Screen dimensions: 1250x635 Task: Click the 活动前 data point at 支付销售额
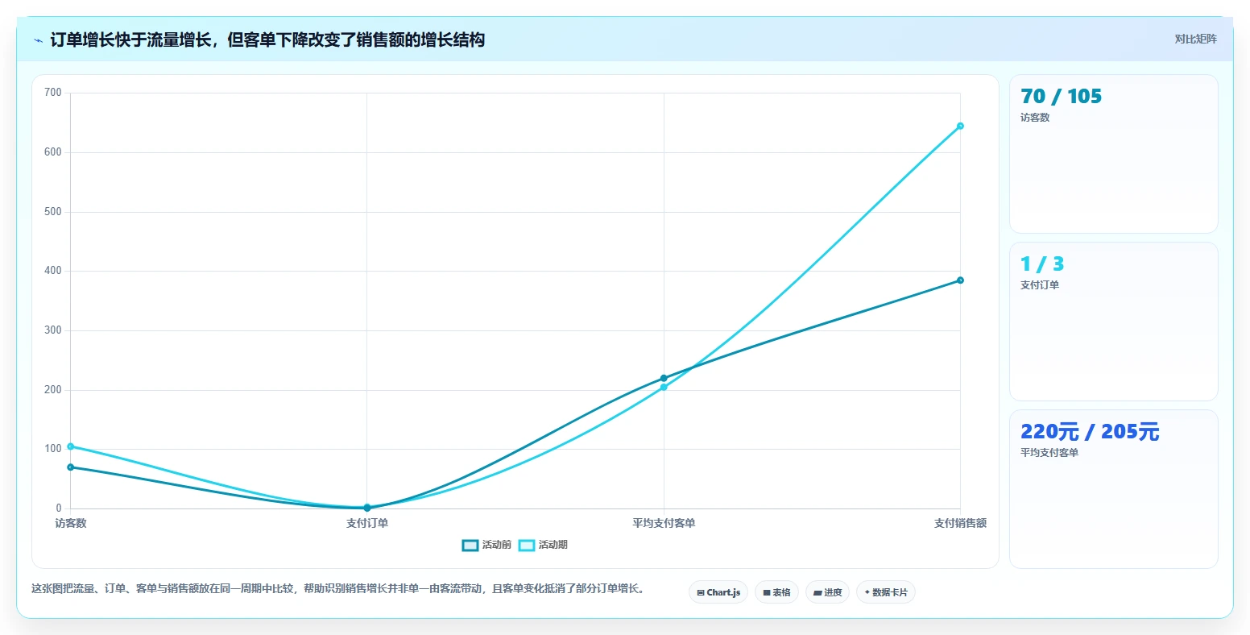coord(960,280)
